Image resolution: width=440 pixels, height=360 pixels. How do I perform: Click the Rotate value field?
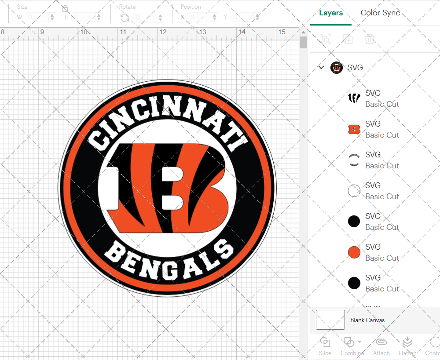(145, 18)
